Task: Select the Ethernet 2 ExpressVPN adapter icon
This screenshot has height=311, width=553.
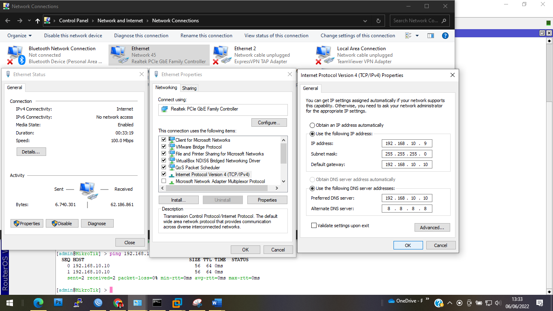Action: click(222, 55)
